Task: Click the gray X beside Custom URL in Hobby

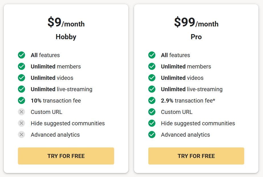Action: [21, 112]
